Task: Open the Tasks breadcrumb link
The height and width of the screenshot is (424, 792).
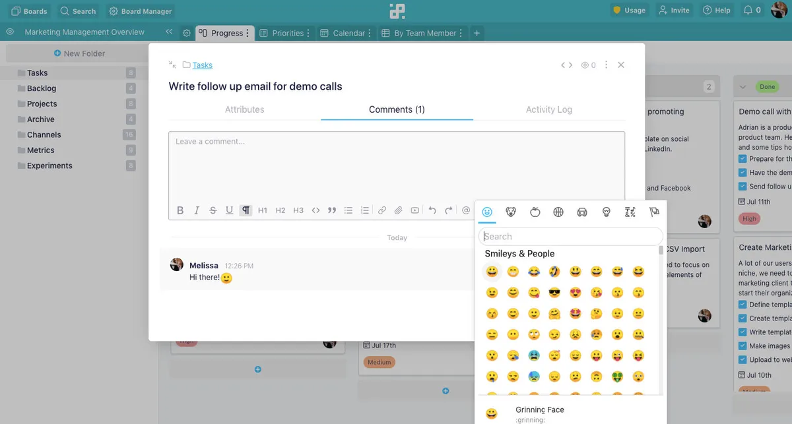Action: [203, 65]
